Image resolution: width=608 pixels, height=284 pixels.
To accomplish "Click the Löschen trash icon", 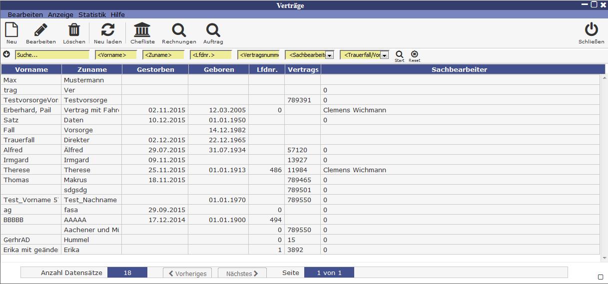I will 74,30.
